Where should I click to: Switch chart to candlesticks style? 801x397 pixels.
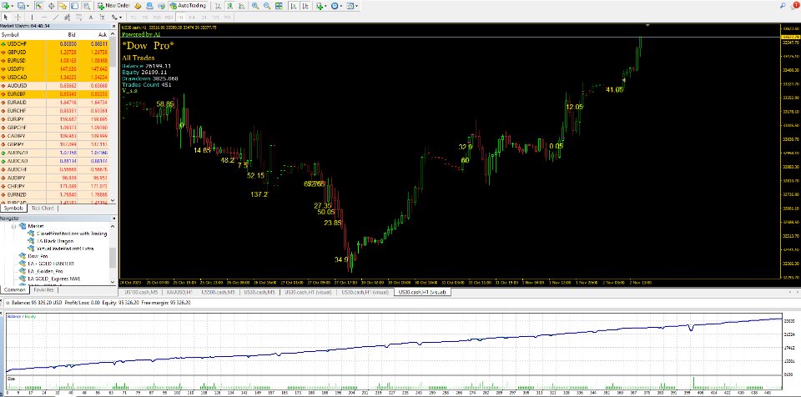coord(229,6)
